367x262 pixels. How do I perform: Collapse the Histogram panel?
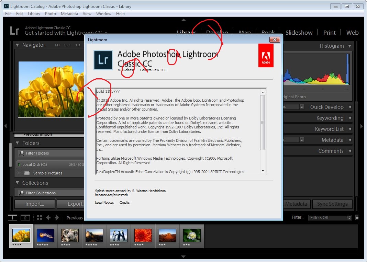click(350, 46)
